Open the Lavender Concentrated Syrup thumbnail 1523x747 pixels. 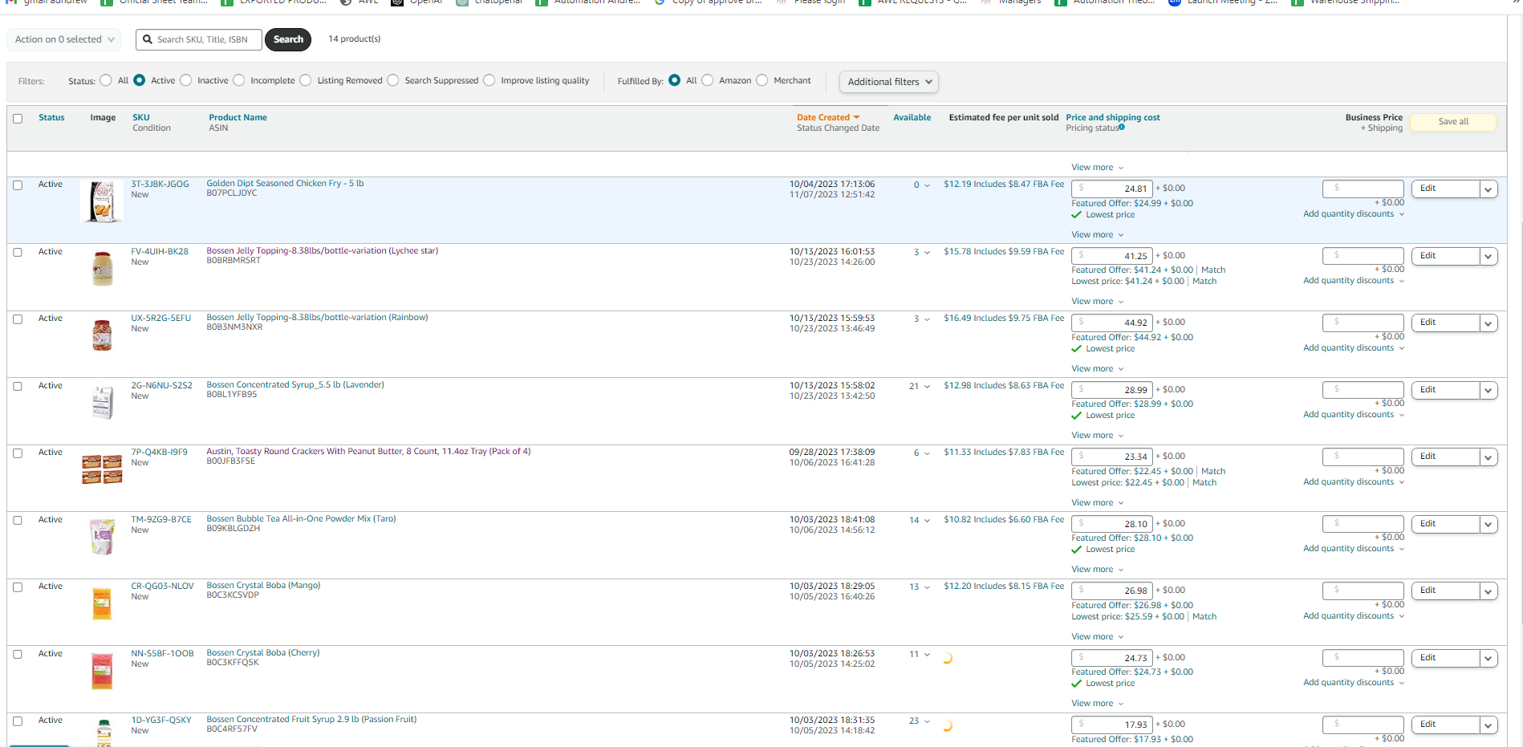(102, 403)
